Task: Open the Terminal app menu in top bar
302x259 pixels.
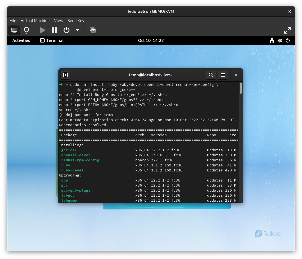Action: click(52, 41)
